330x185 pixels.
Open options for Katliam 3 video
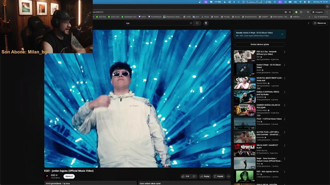[x=285, y=92]
